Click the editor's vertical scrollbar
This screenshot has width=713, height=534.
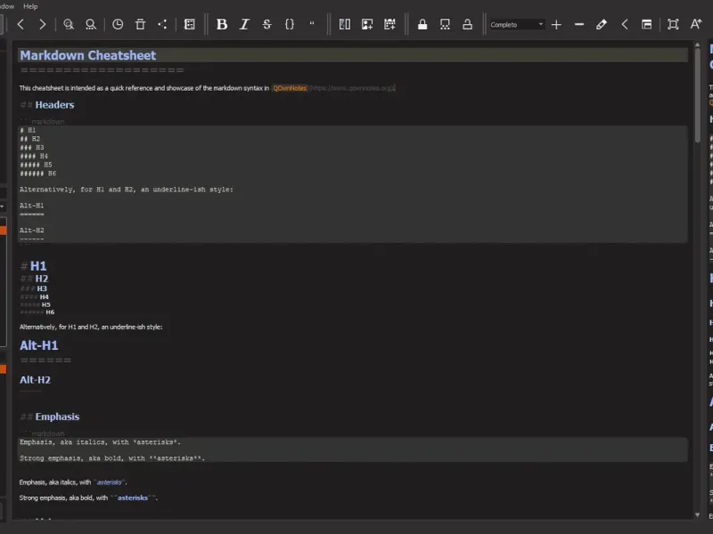click(698, 267)
